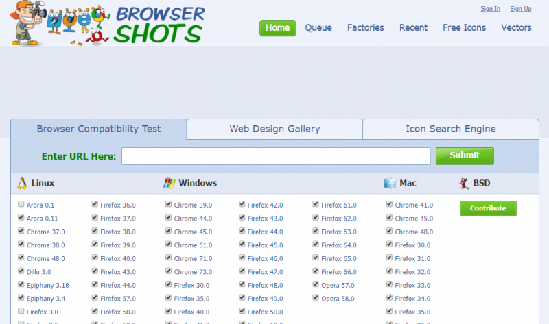Uncheck the Opera 58.0 checkbox
The width and height of the screenshot is (549, 324).
point(316,297)
